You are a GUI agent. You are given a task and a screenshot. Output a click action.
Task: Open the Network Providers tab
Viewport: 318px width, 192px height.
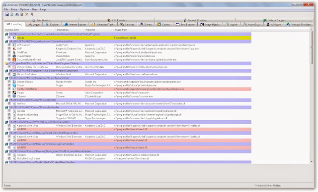point(195,20)
